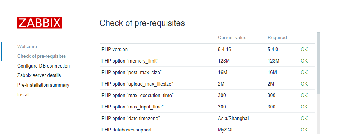Click the upload_max_filesize option label
Viewport: 337px width, 134px height.
coord(137,84)
